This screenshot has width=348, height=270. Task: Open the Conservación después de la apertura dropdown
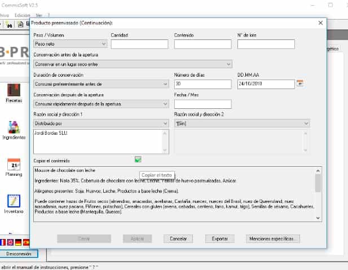pyautogui.click(x=165, y=104)
